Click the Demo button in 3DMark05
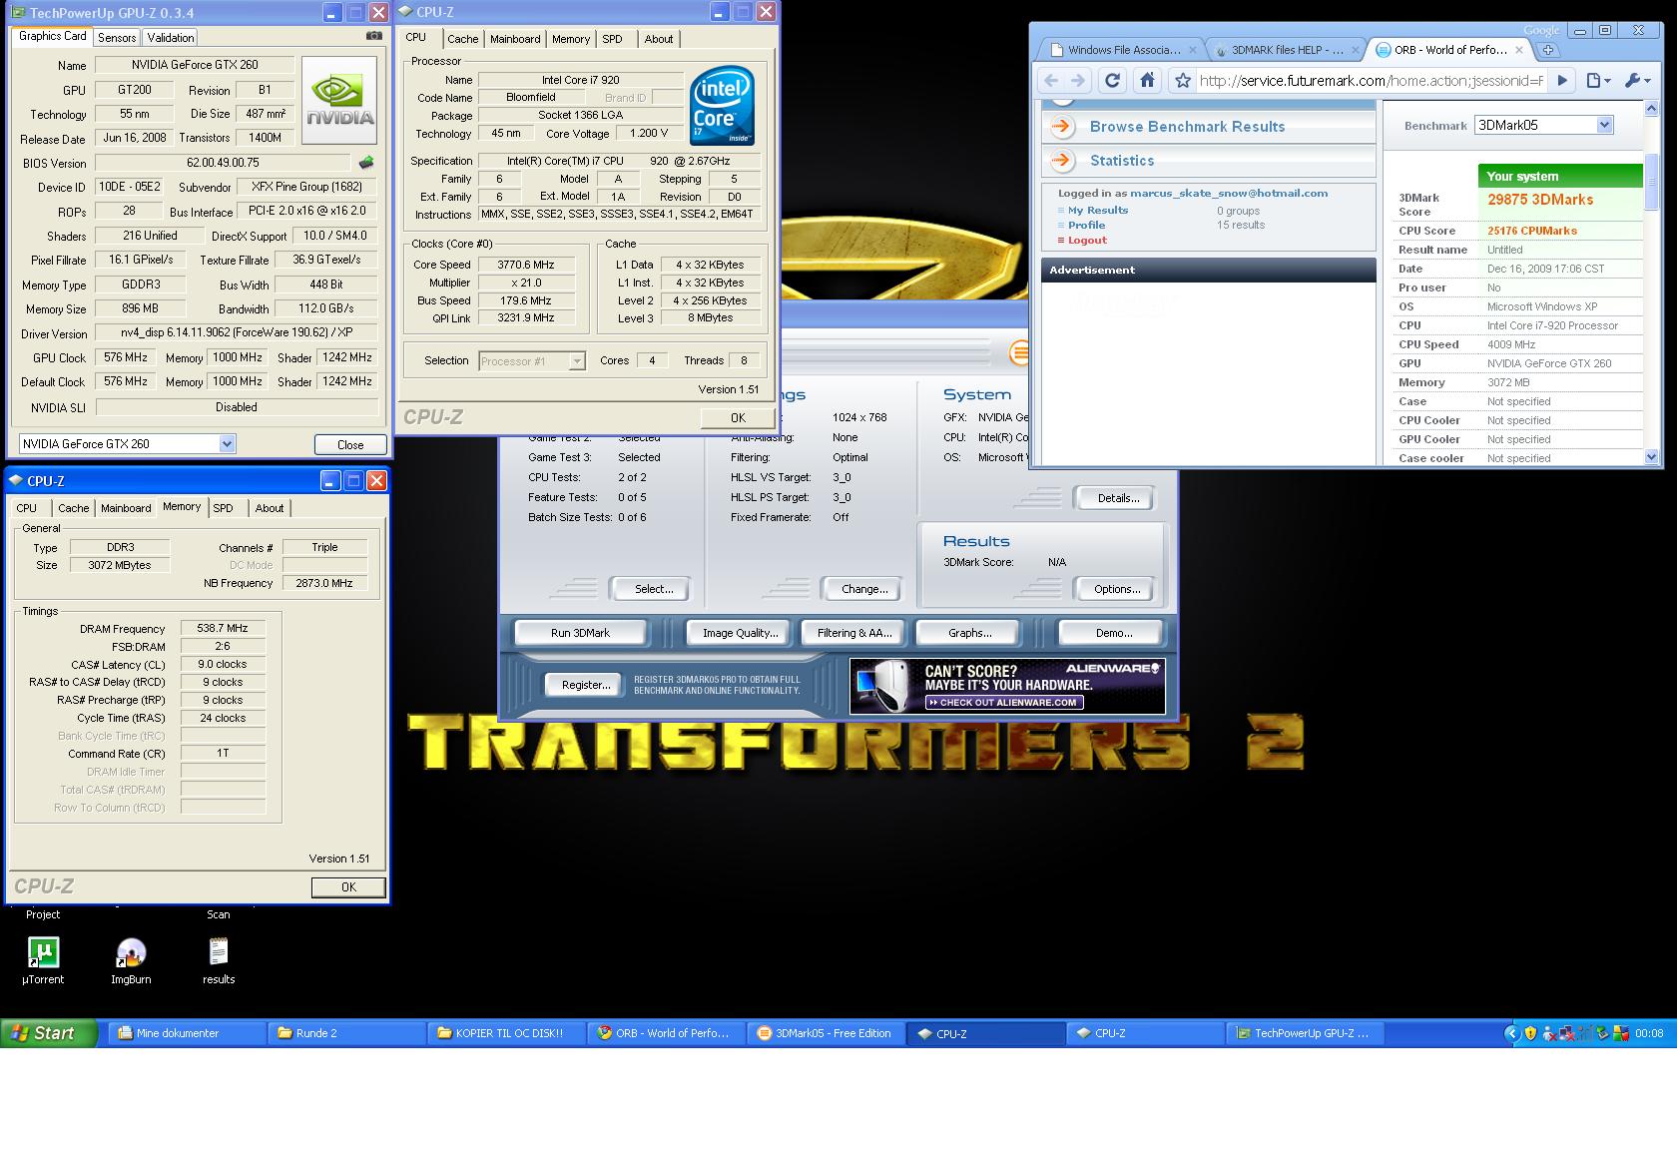This screenshot has width=1677, height=1150. [x=1113, y=633]
